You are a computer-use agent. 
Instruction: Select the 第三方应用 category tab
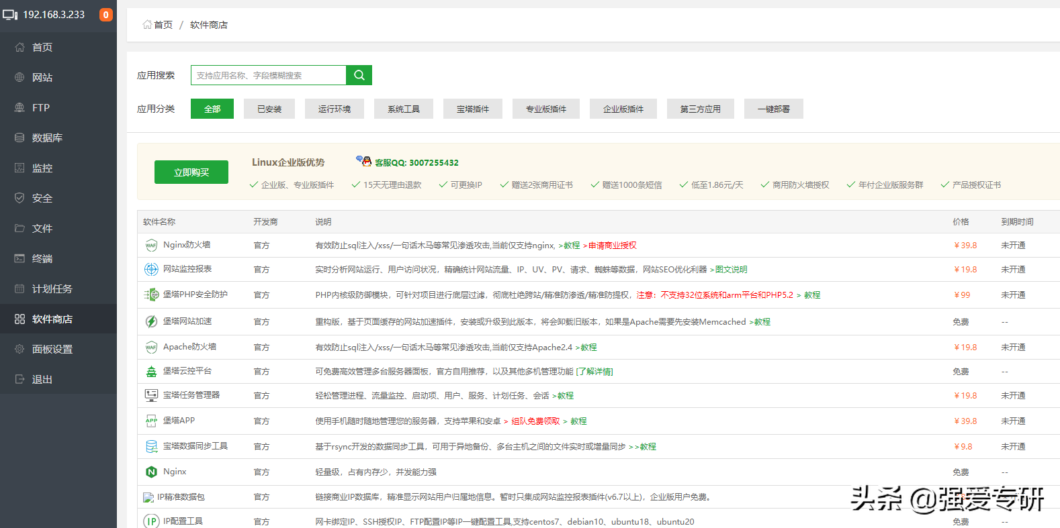tap(701, 109)
